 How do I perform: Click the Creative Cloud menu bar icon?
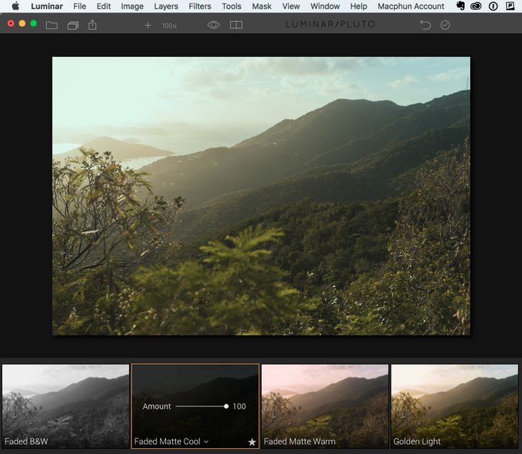pos(476,6)
